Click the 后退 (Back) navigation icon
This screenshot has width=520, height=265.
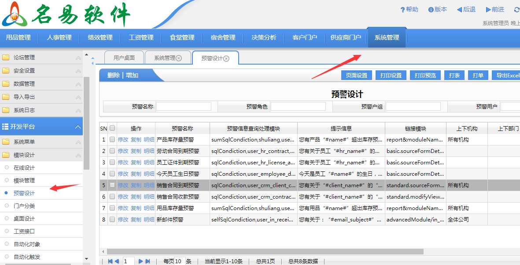pos(460,9)
